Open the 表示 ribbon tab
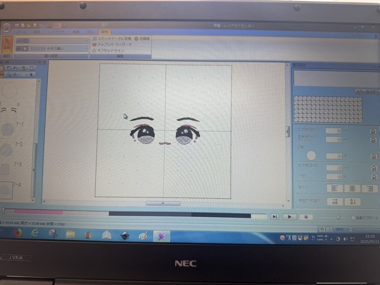Image resolution: width=380 pixels, height=285 pixels. pos(90,32)
